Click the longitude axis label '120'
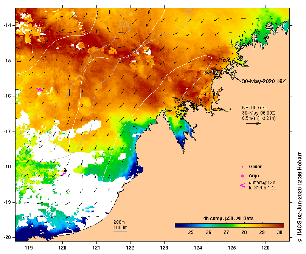Screen dimensions: 306x254 (62, 248)
